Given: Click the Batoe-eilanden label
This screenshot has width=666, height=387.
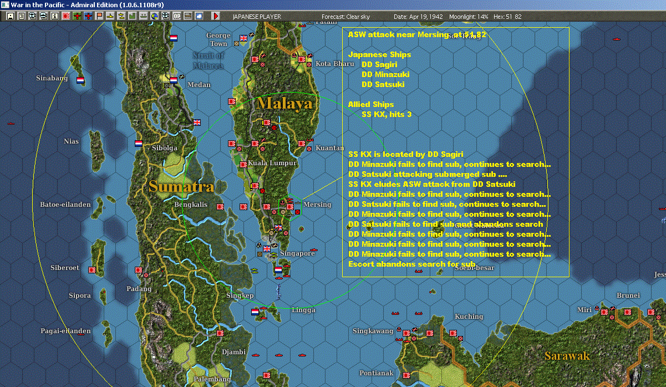Looking at the screenshot, I should 65,205.
